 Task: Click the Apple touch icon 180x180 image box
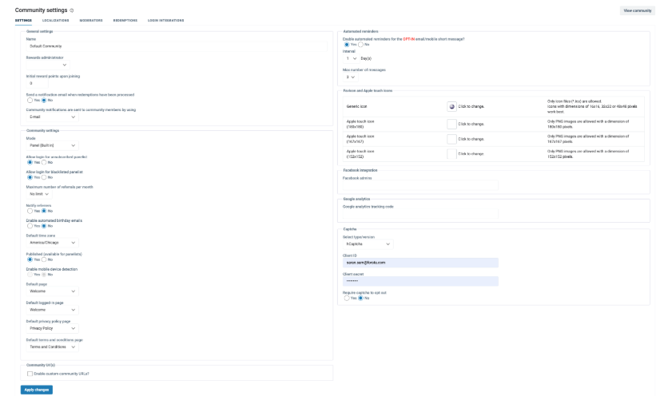click(451, 124)
